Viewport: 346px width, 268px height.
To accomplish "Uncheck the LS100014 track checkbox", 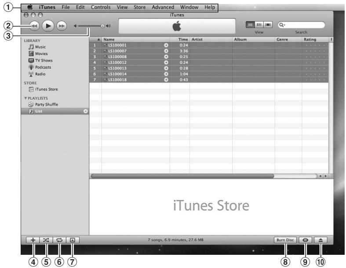I will (x=105, y=74).
